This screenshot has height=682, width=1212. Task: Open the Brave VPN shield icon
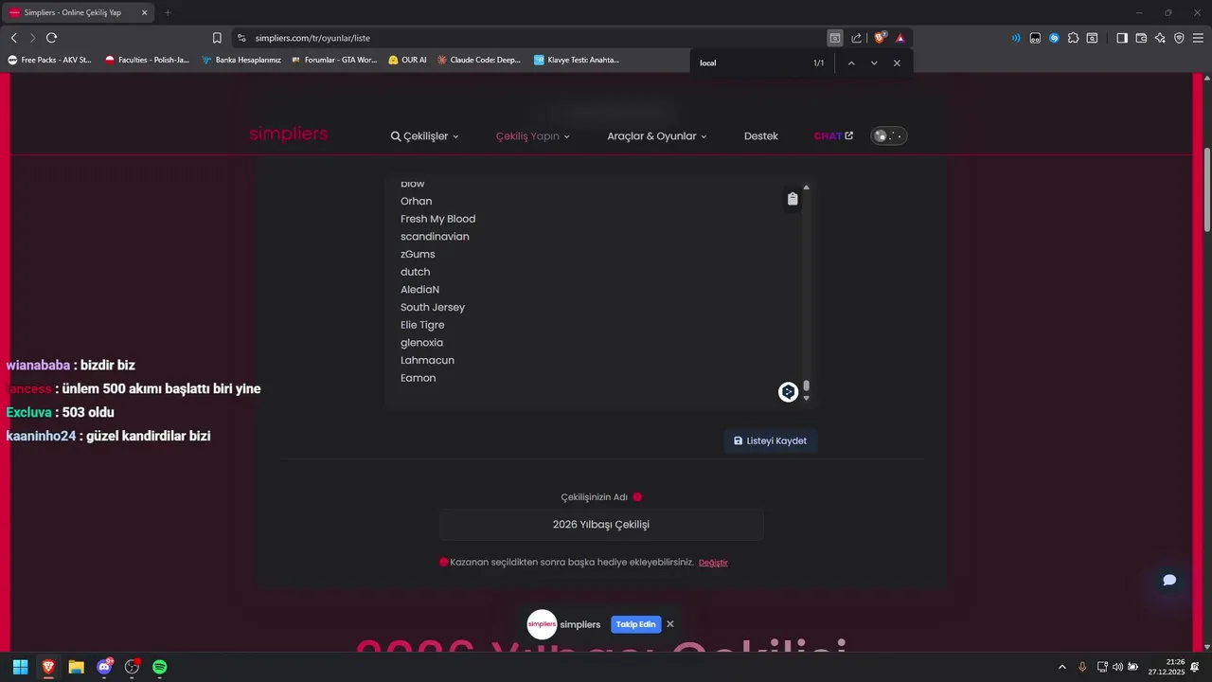(1179, 38)
